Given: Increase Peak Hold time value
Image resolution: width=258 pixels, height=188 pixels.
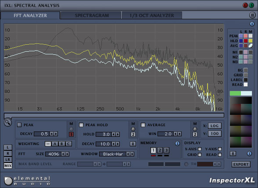Looking at the screenshot, I should pos(118,134).
